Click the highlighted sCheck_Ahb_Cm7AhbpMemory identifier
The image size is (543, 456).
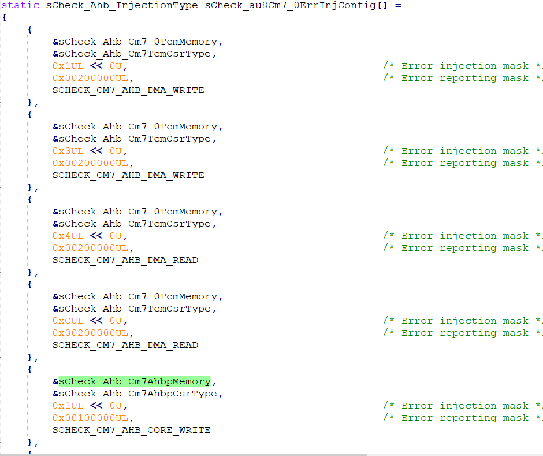(x=135, y=381)
